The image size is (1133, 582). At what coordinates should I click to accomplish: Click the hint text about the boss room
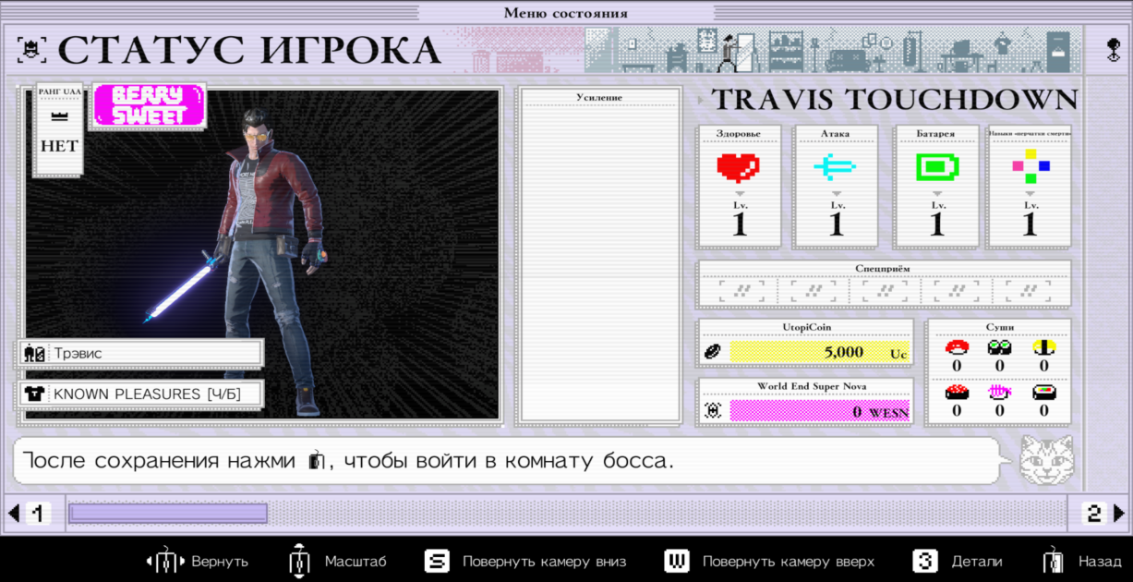coord(348,460)
